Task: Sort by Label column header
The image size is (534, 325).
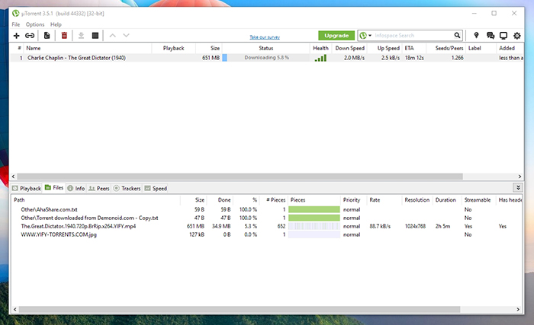Action: click(x=474, y=48)
